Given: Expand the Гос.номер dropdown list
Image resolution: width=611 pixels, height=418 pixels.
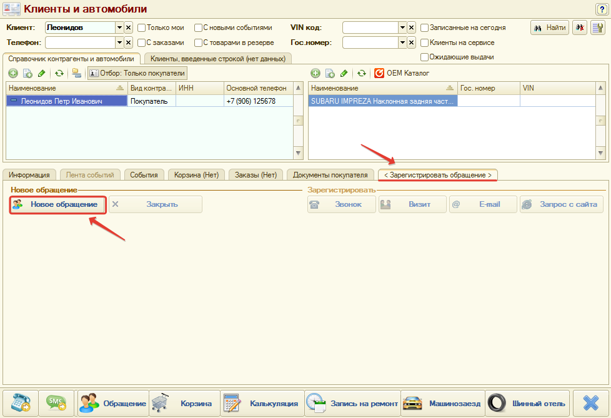Looking at the screenshot, I should coord(402,42).
